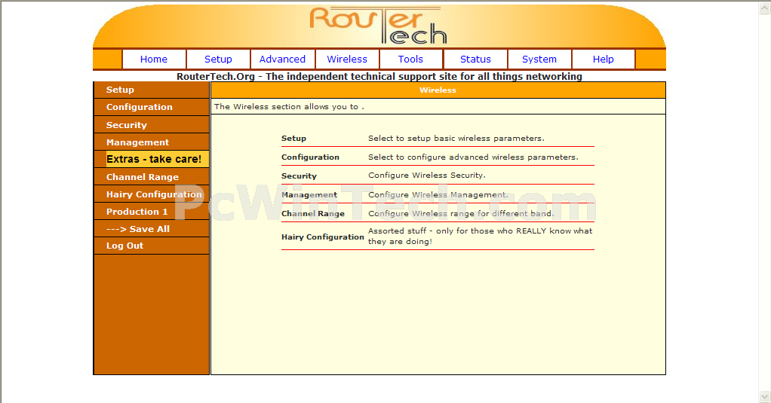Click the page scrollbar up arrow
This screenshot has width=771, height=403.
[x=765, y=7]
